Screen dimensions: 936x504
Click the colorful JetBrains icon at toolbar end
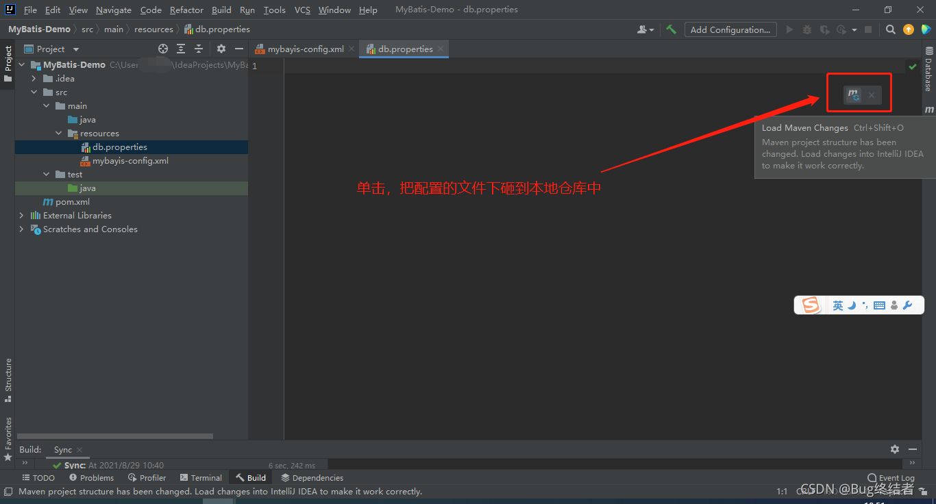point(926,29)
